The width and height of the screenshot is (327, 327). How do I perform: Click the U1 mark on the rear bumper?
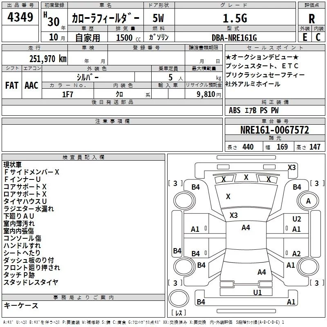(x=257, y=292)
